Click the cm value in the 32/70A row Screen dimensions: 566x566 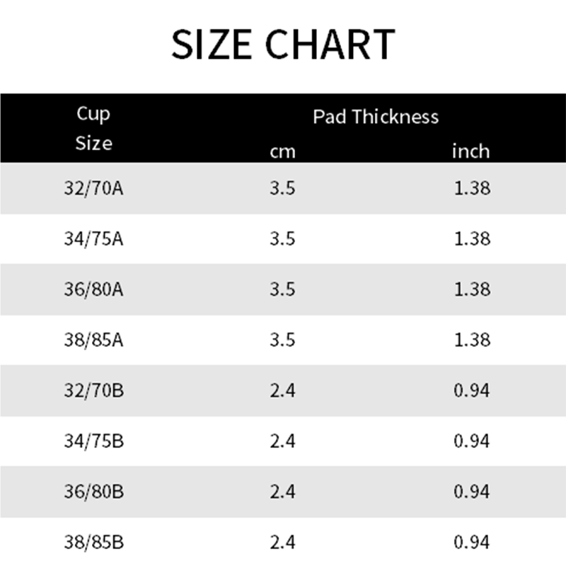pos(282,188)
